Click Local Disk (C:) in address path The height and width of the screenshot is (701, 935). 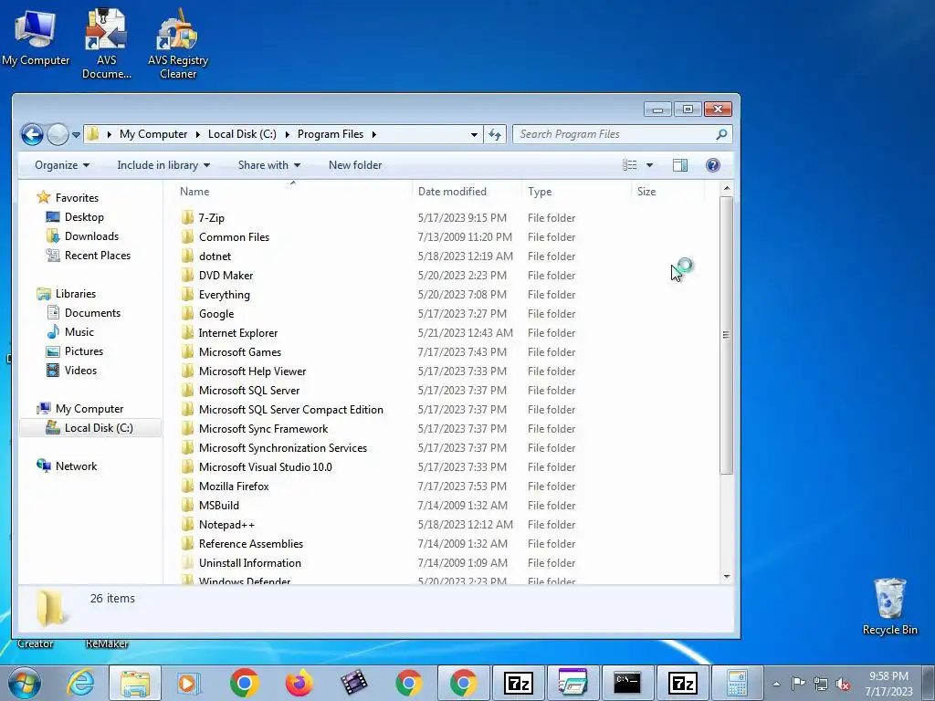pos(242,134)
